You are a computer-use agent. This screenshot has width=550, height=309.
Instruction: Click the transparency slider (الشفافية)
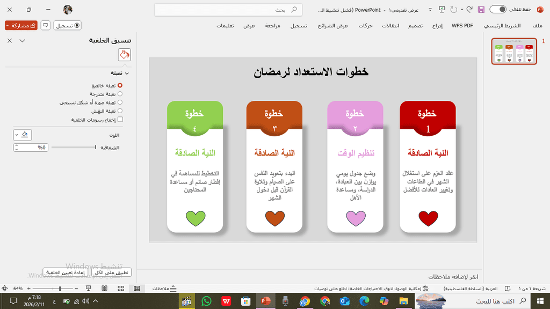[74, 147]
